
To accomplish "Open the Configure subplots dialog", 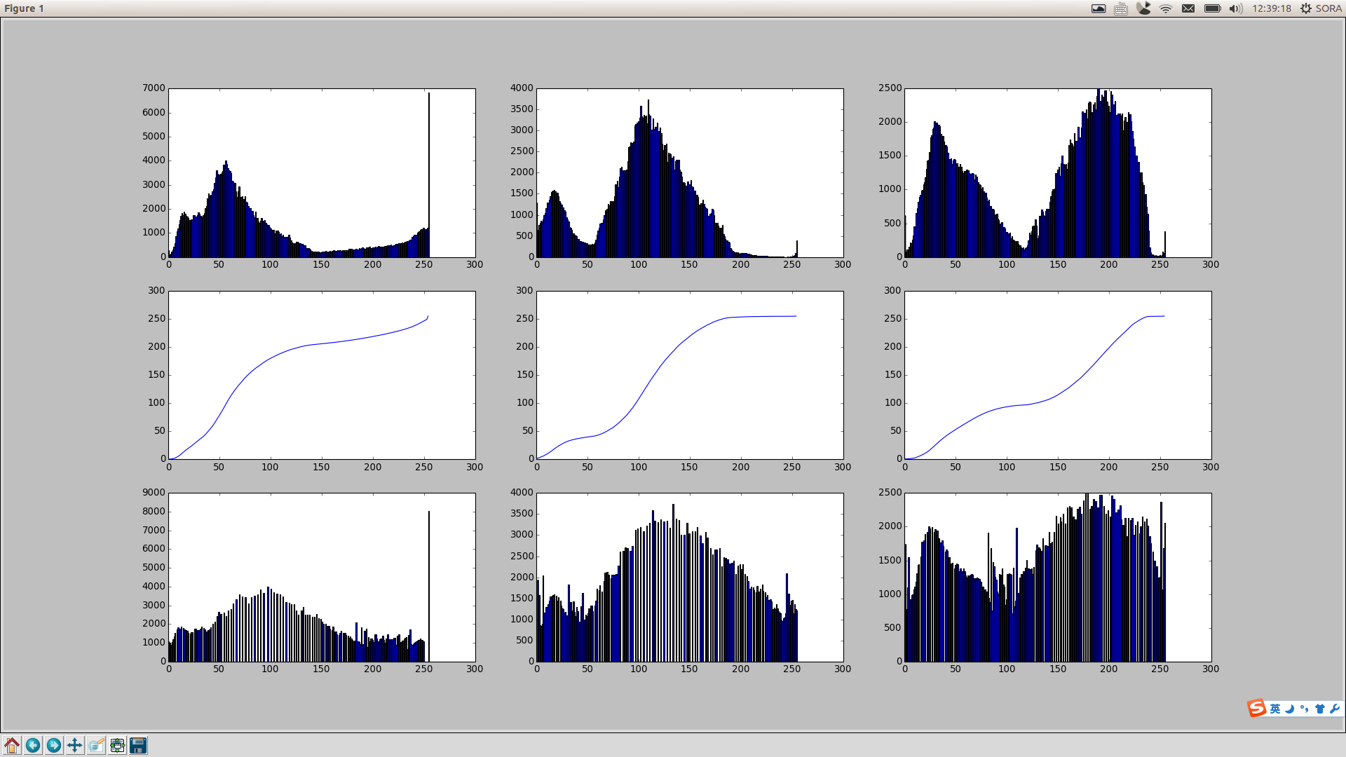I will coord(117,745).
